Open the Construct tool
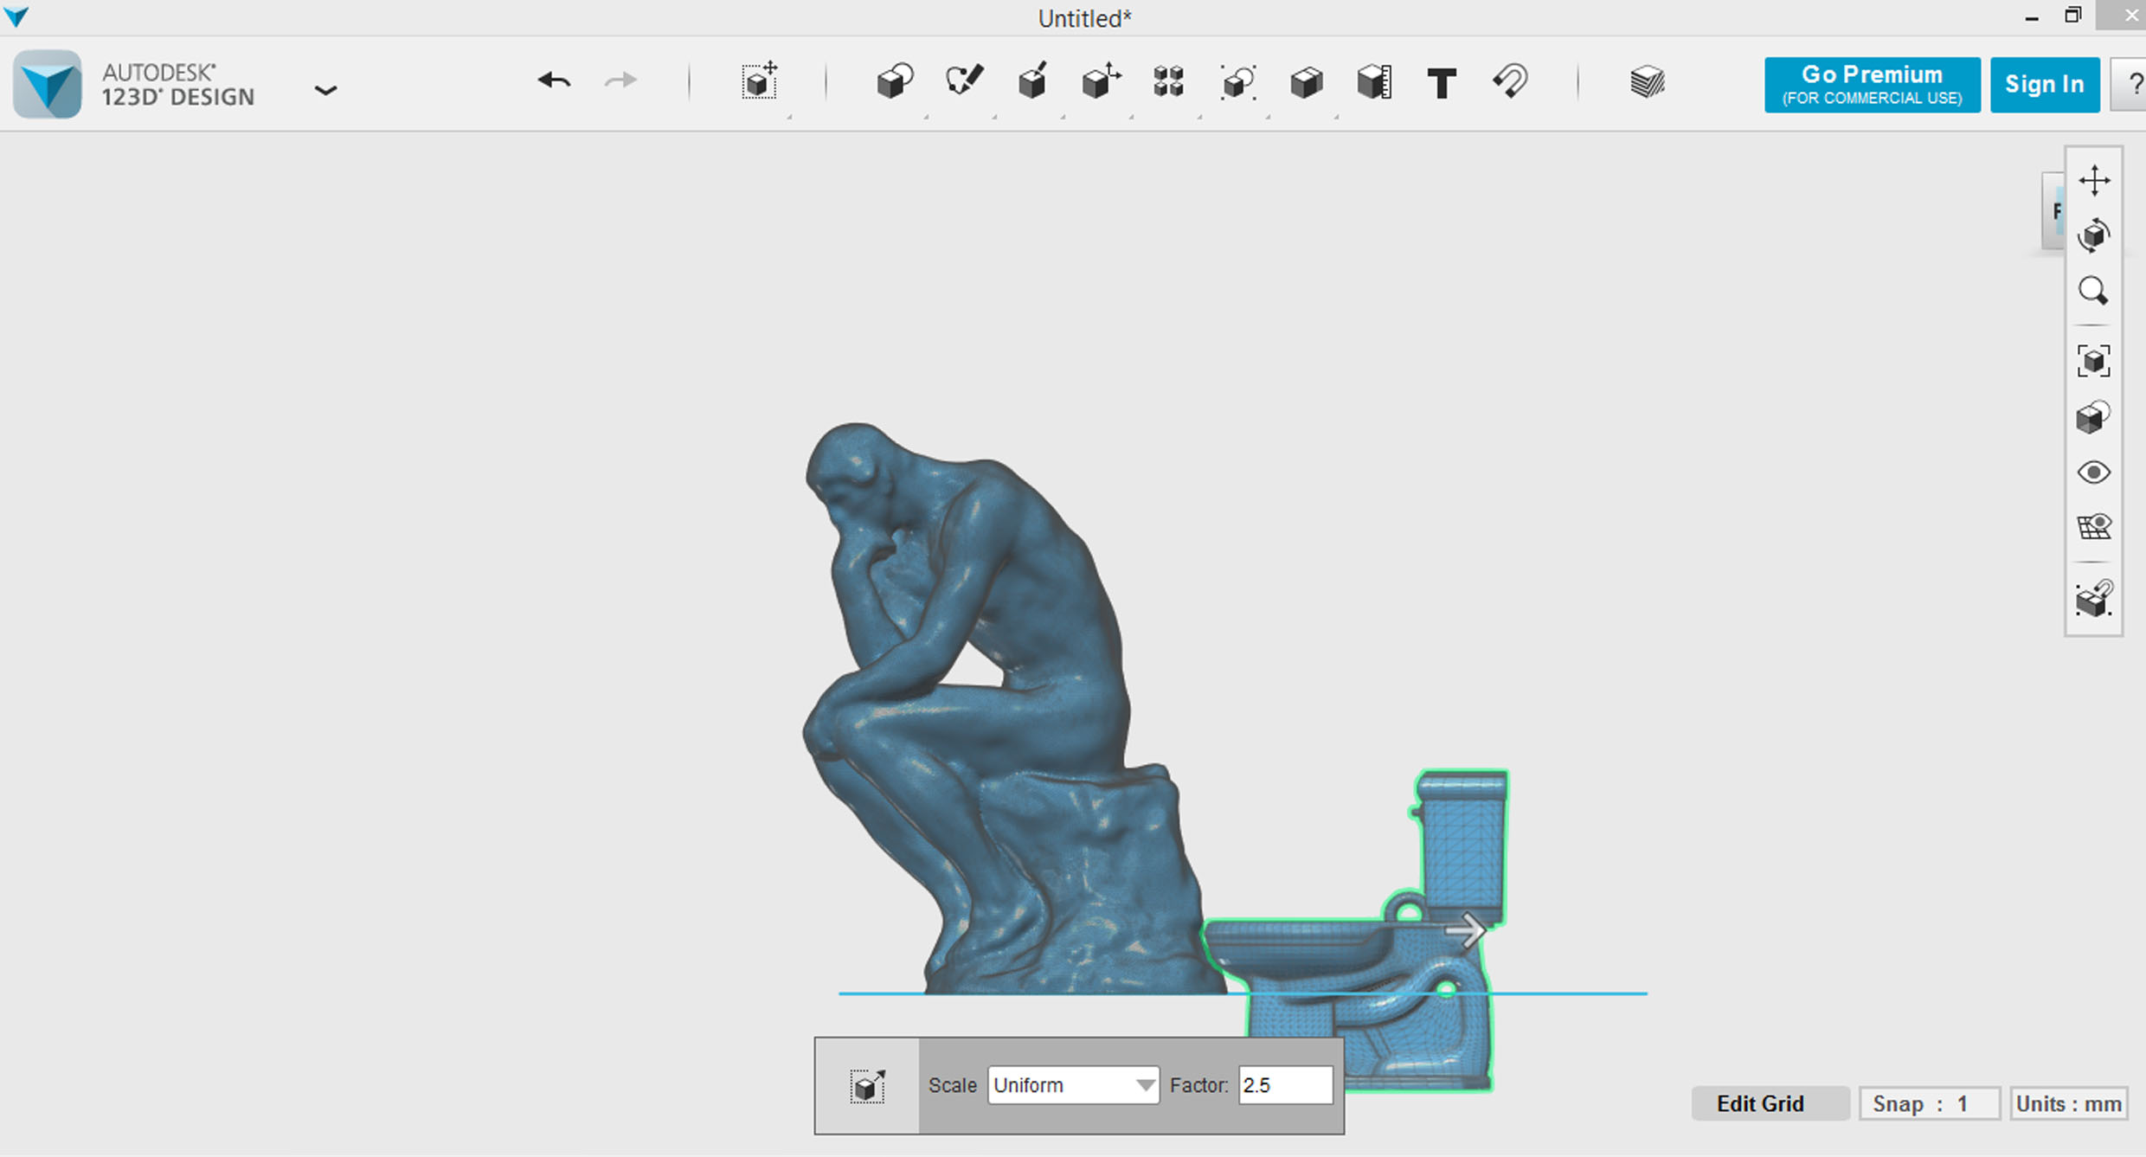Viewport: 2146px width, 1157px height. [1031, 81]
